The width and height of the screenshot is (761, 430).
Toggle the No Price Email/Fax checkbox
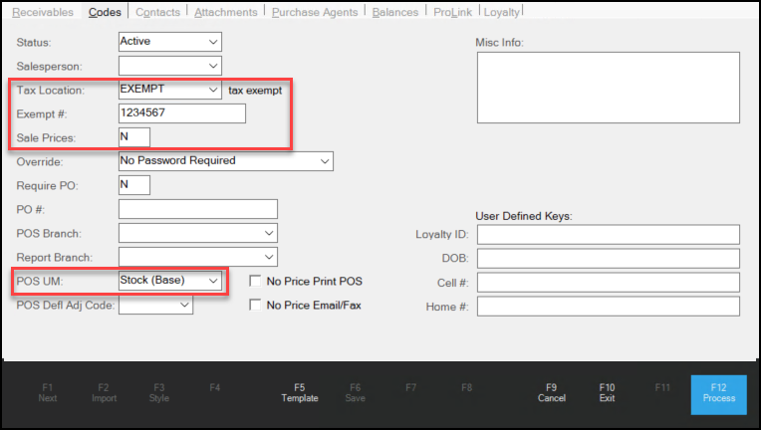click(255, 306)
